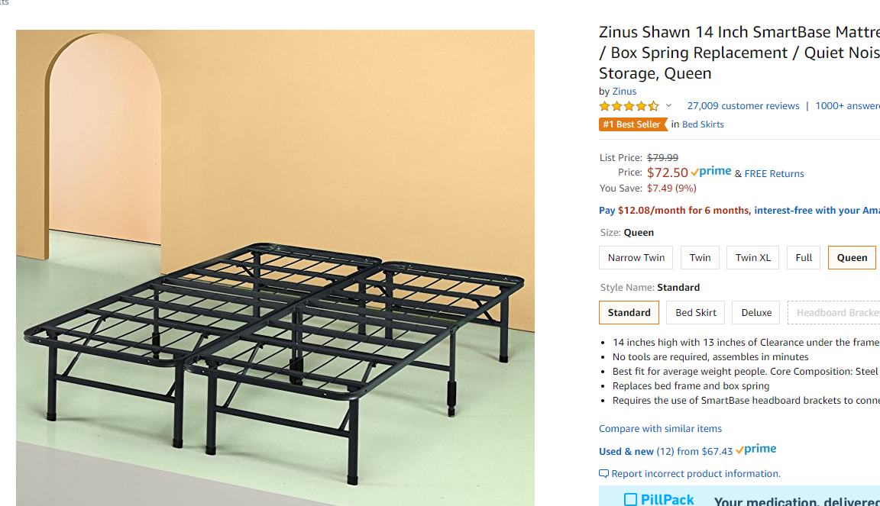Switch to the Bed Skirt style
The width and height of the screenshot is (880, 506).
tap(696, 313)
